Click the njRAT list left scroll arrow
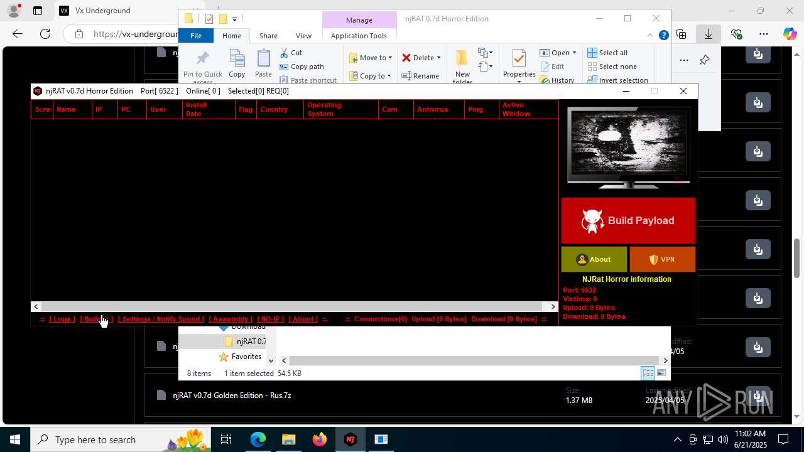Image resolution: width=804 pixels, height=452 pixels. tap(36, 306)
